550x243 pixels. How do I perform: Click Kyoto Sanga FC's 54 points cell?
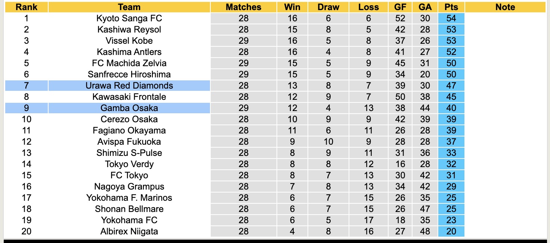click(x=451, y=18)
